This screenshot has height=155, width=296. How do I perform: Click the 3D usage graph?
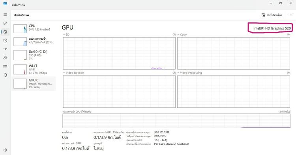point(119,54)
